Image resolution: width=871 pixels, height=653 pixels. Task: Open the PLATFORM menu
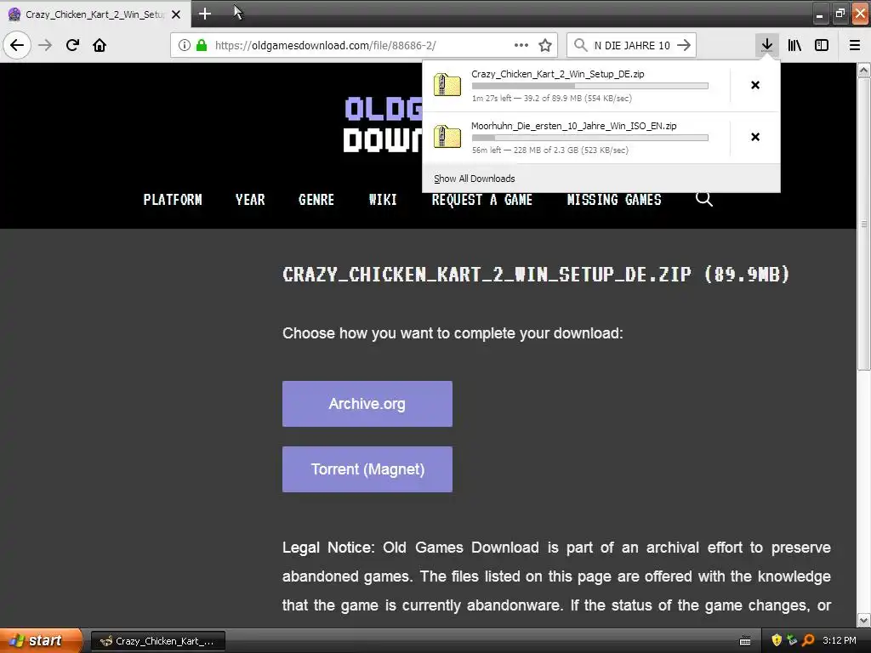pos(173,199)
